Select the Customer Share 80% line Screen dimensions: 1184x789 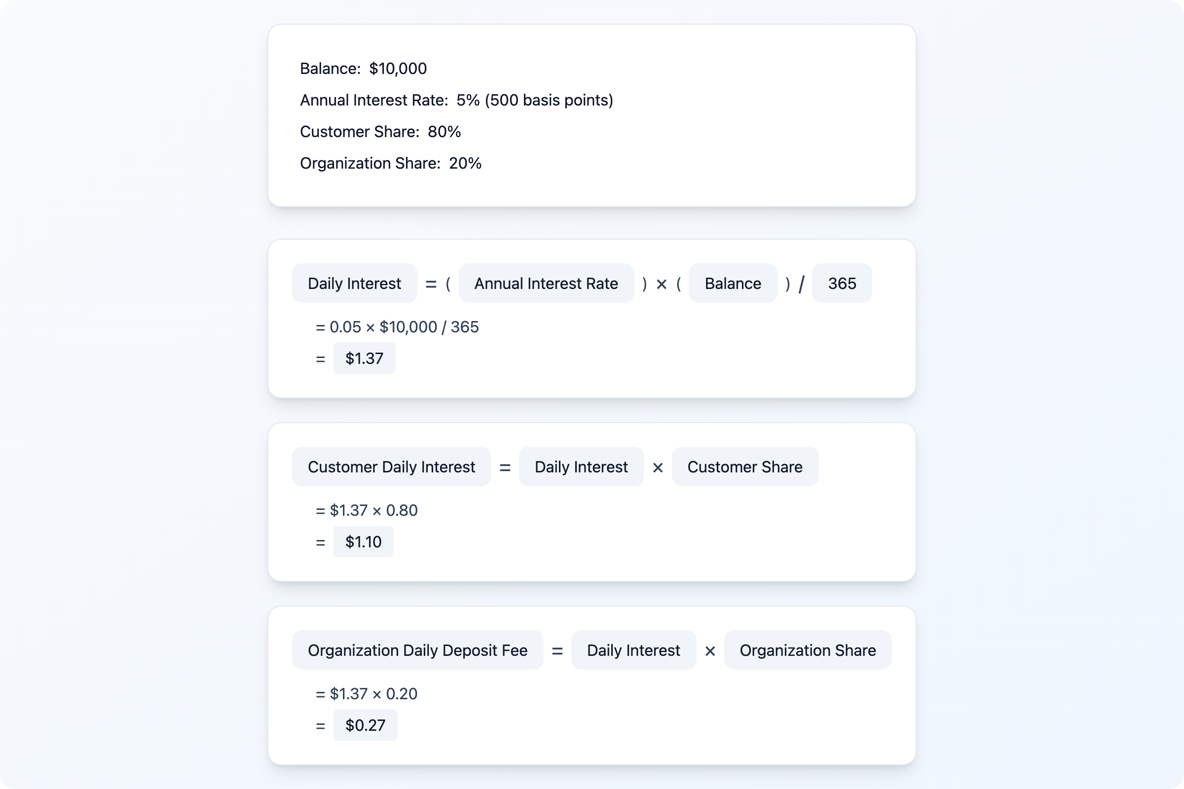click(x=380, y=132)
